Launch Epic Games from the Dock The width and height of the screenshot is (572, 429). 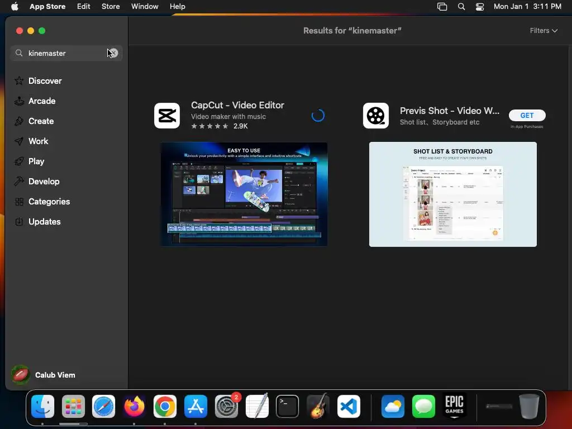click(454, 407)
